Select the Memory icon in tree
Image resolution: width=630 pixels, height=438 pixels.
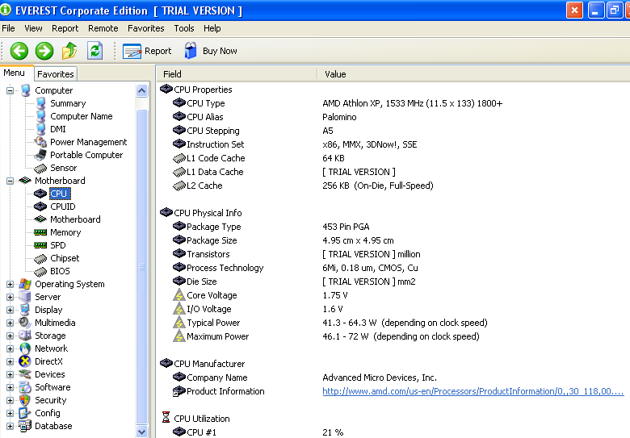coord(40,232)
